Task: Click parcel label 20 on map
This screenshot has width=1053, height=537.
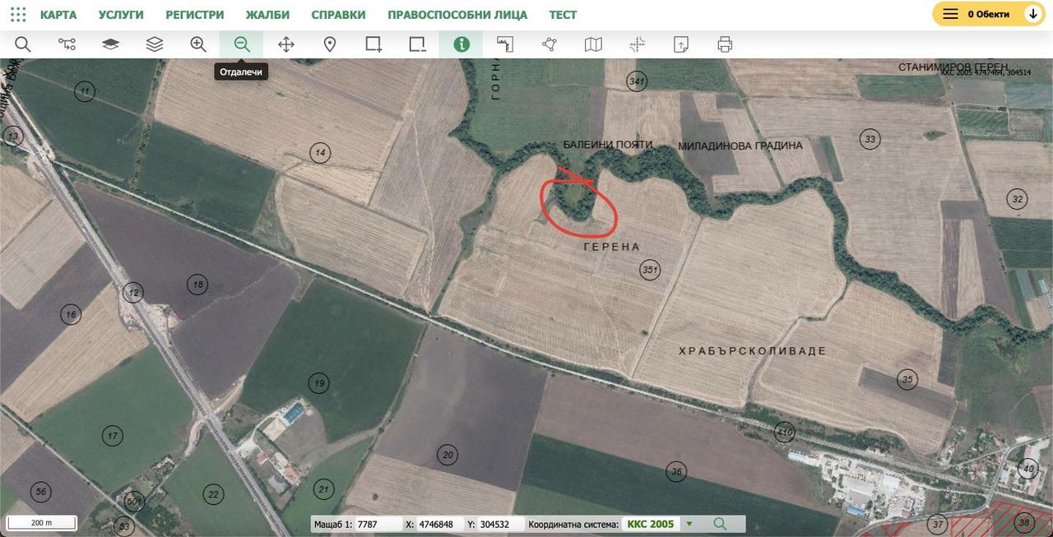Action: pyautogui.click(x=448, y=455)
